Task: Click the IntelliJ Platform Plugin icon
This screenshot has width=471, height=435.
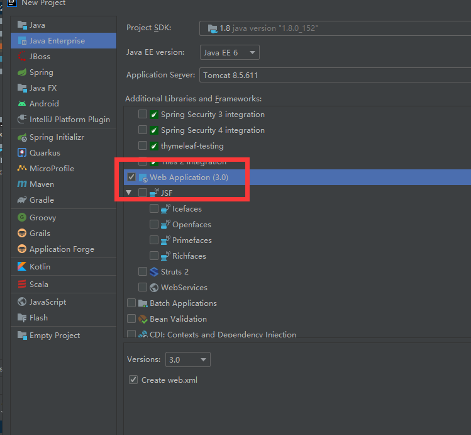Action: point(22,120)
